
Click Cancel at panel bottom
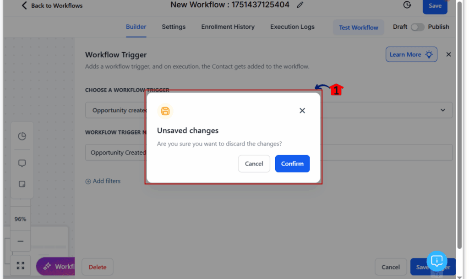pyautogui.click(x=391, y=267)
